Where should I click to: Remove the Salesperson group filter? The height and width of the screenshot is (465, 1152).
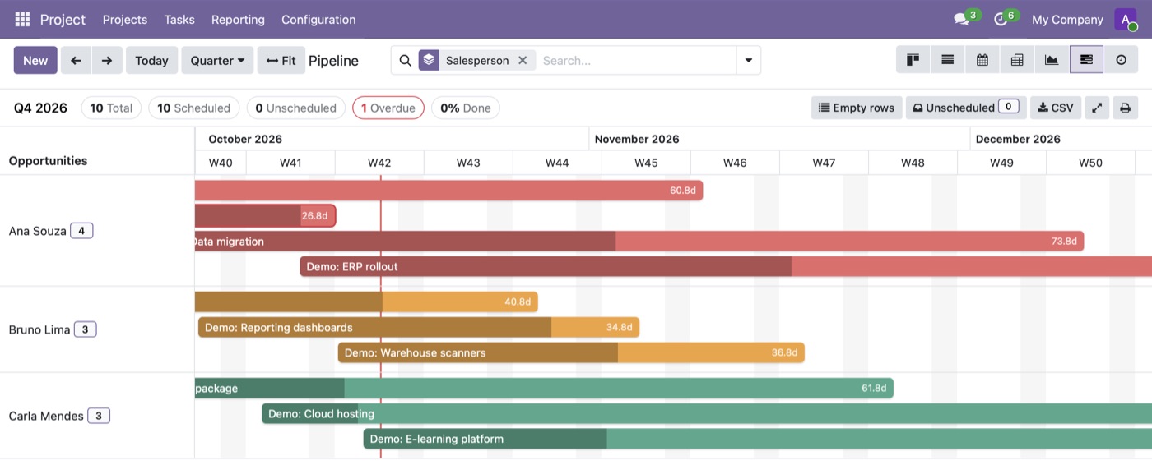coord(523,60)
